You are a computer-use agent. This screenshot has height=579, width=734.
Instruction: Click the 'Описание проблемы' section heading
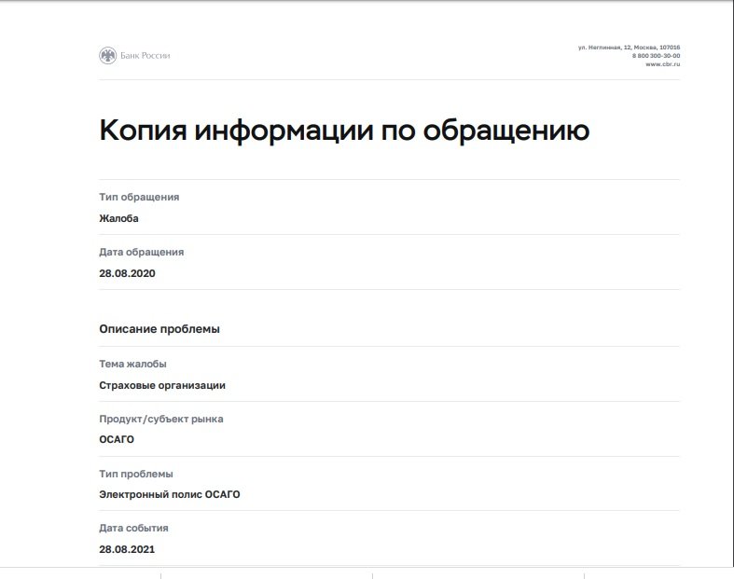point(159,329)
